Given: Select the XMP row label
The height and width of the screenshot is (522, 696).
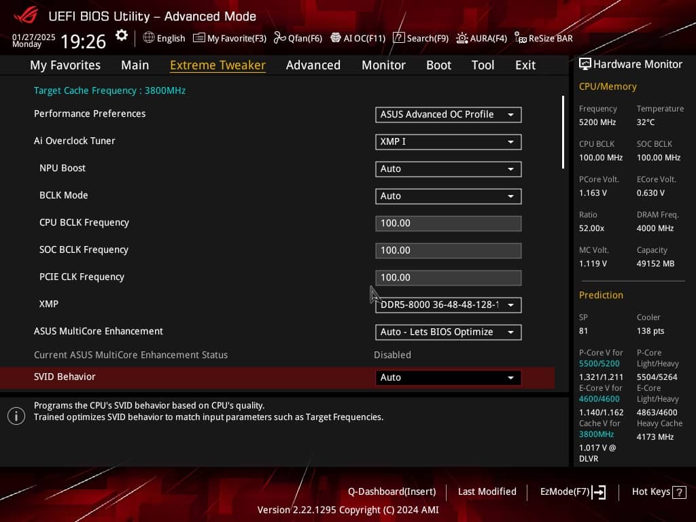Looking at the screenshot, I should (x=49, y=304).
